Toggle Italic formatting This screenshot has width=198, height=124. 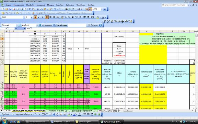(x=39, y=17)
